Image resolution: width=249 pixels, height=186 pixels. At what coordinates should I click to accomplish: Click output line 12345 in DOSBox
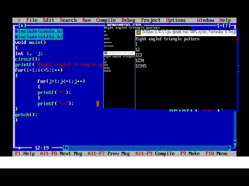click(x=141, y=66)
